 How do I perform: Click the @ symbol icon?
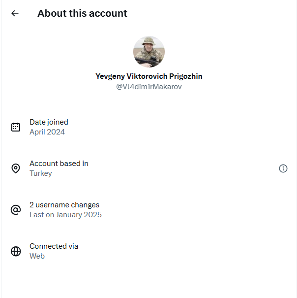[16, 210]
